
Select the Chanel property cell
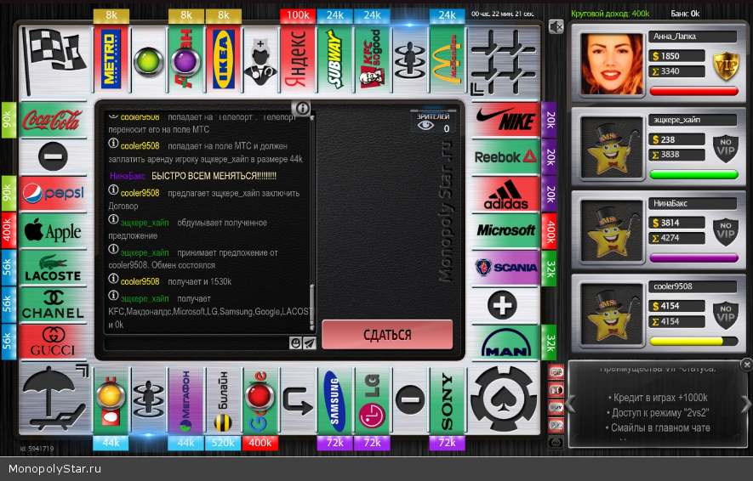[x=53, y=305]
